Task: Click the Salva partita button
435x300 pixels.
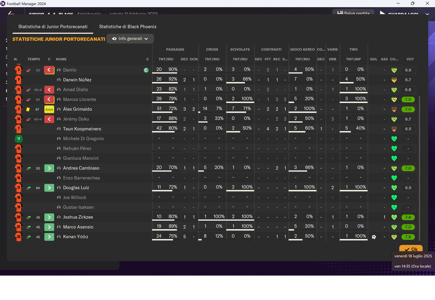Action: (353, 13)
